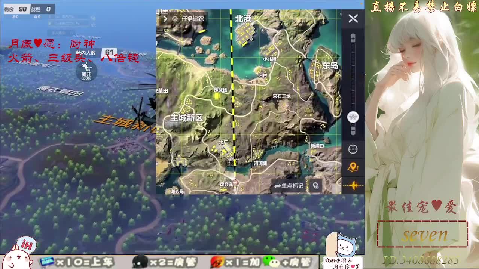
Task: Click the ×1=加 banner gift icon
Action: [x=217, y=262]
